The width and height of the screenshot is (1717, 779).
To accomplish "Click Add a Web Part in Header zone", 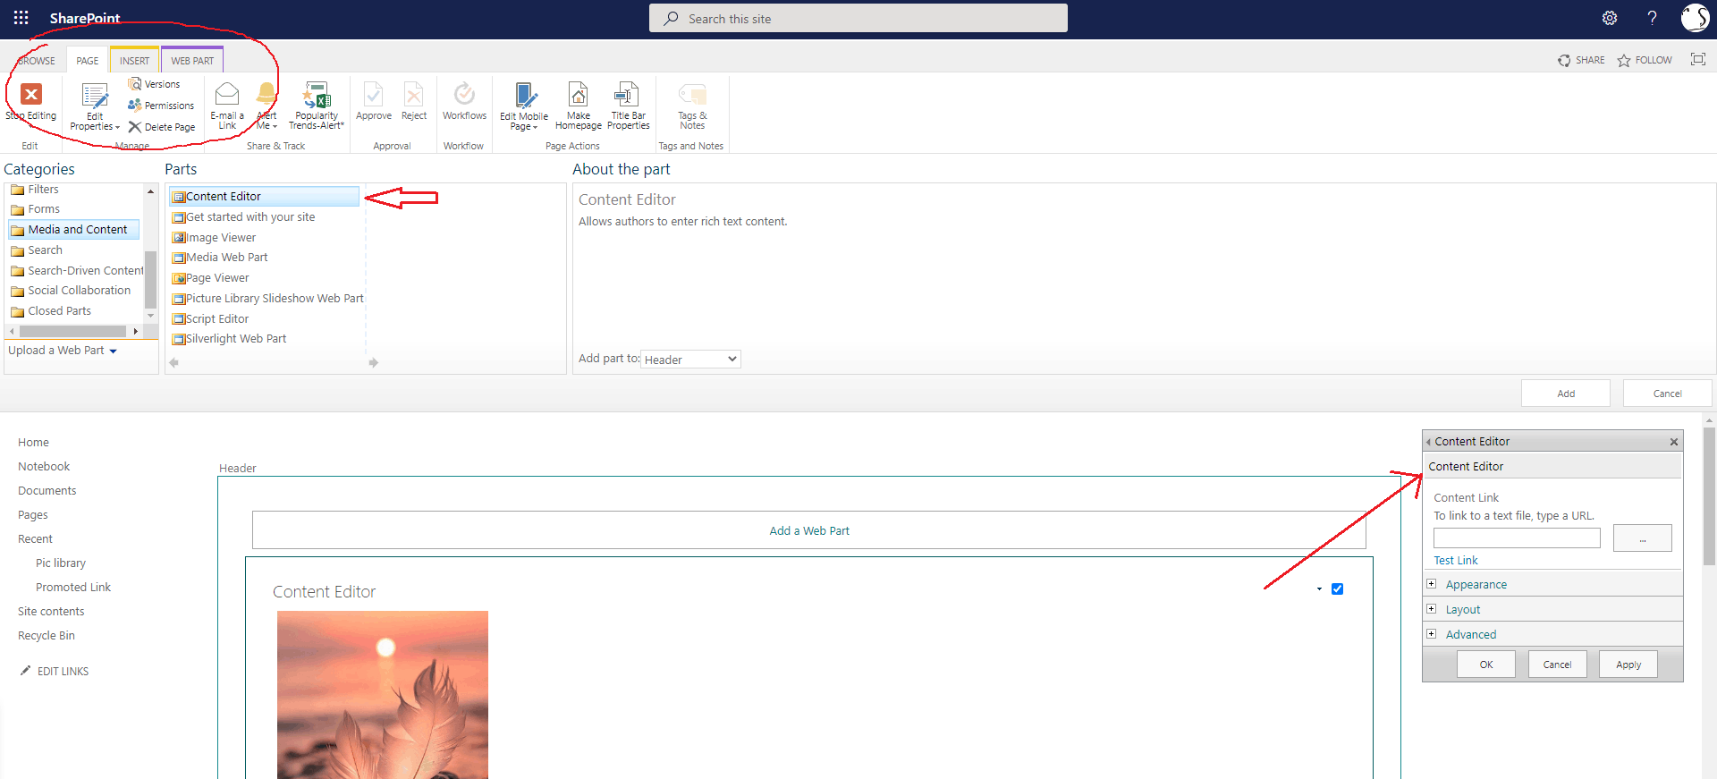I will click(809, 530).
